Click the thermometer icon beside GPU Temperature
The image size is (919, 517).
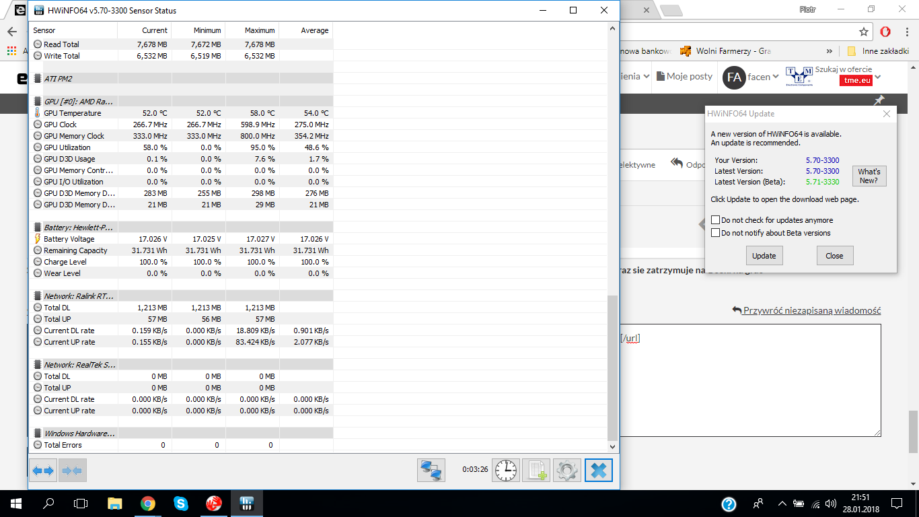pos(38,113)
